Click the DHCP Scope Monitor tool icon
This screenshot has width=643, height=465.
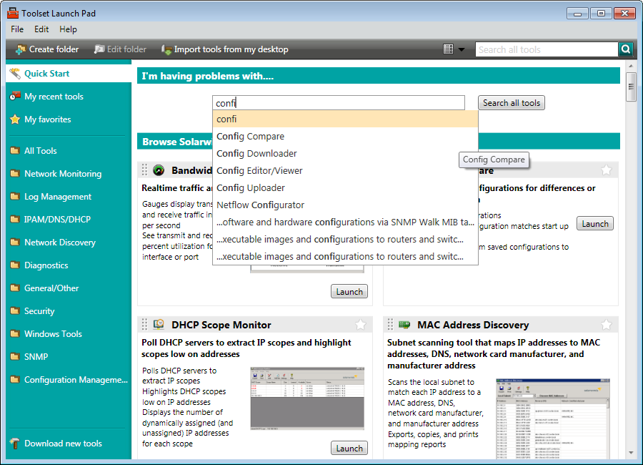coord(159,324)
